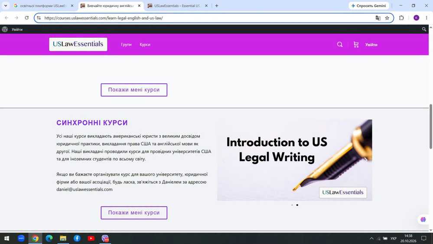
Task: Select the Вивчайте юридичну англійську tab
Action: pyautogui.click(x=111, y=6)
